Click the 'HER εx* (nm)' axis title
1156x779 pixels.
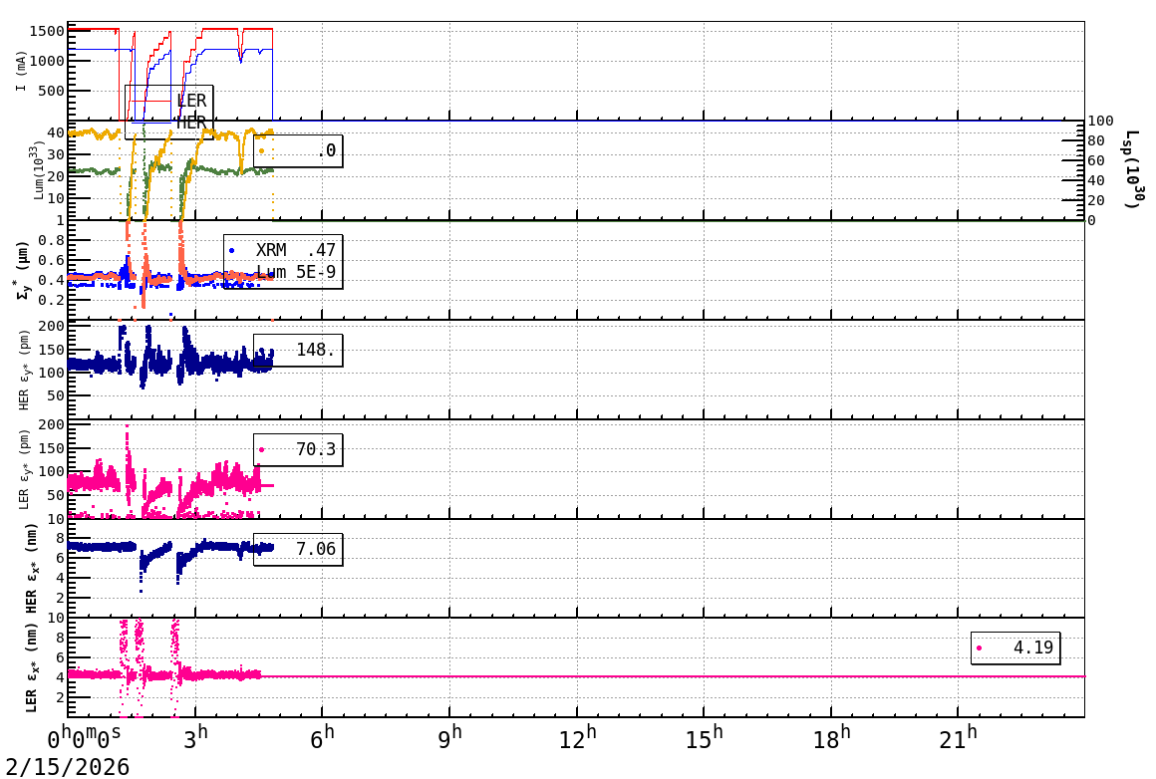click(x=32, y=568)
